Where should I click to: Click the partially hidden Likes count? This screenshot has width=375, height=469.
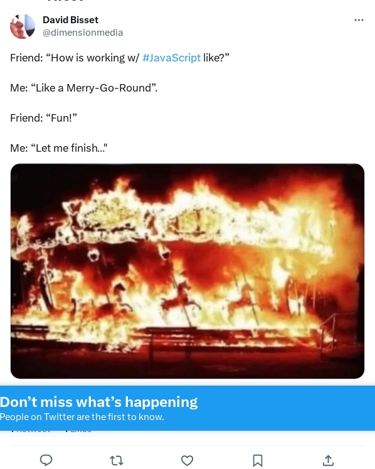coord(78,431)
